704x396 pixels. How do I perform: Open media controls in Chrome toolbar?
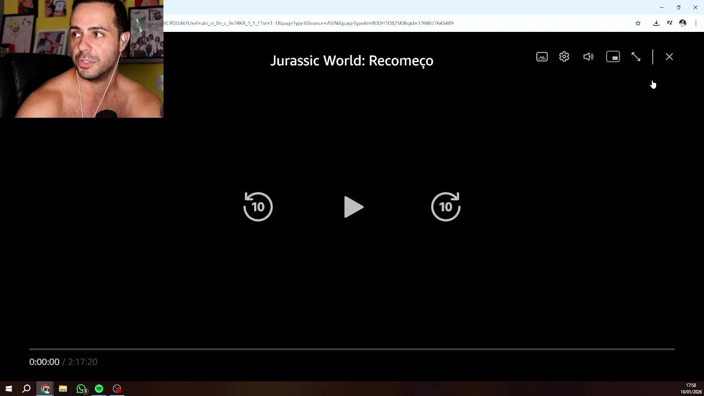click(669, 23)
